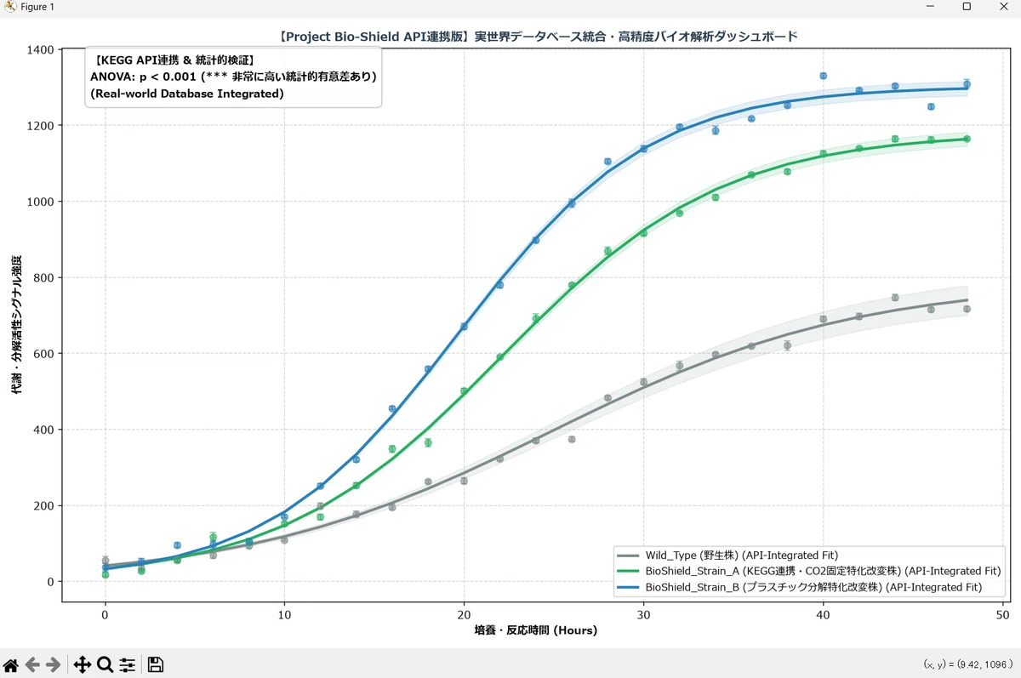Viewport: 1021px width, 678px height.
Task: Click the 10 tick label on x-axis
Action: click(x=285, y=615)
